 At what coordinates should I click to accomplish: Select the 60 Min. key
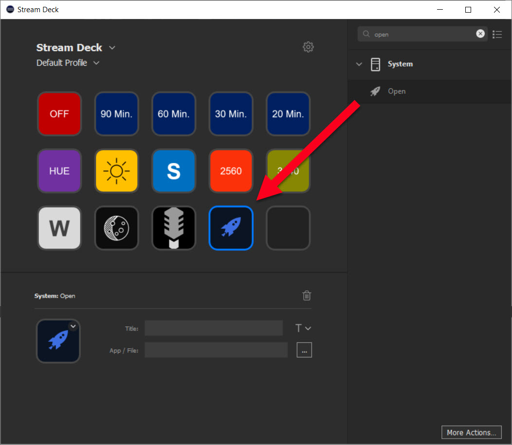click(x=174, y=113)
